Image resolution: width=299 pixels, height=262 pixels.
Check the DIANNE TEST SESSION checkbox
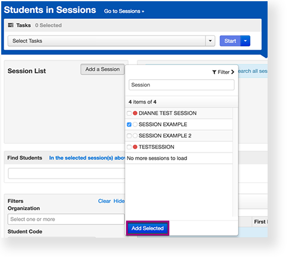(129, 114)
